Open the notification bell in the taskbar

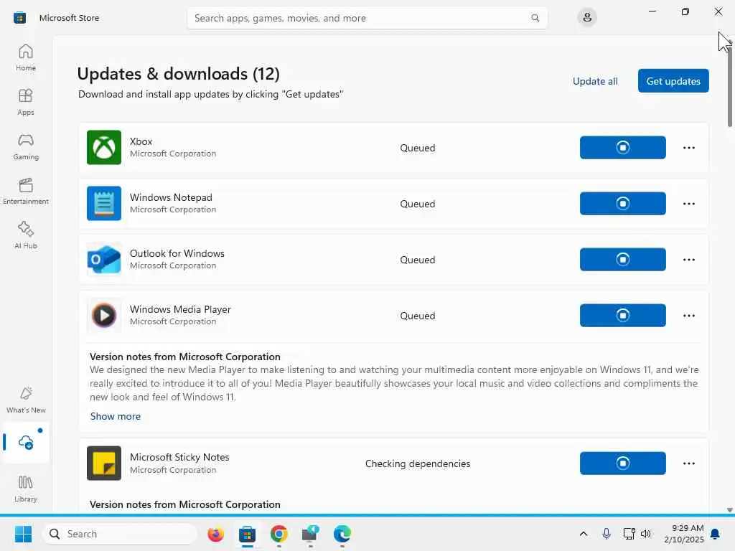click(716, 534)
